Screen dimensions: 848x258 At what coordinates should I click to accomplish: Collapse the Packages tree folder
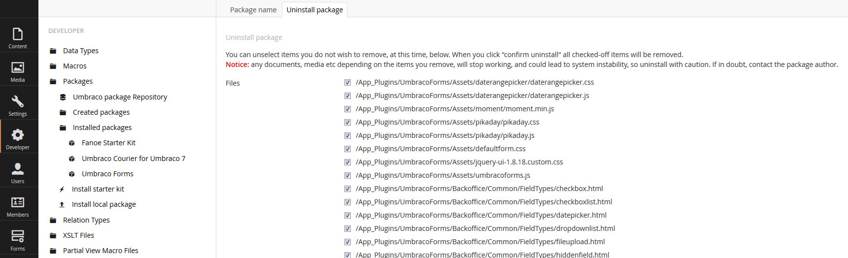pos(53,81)
